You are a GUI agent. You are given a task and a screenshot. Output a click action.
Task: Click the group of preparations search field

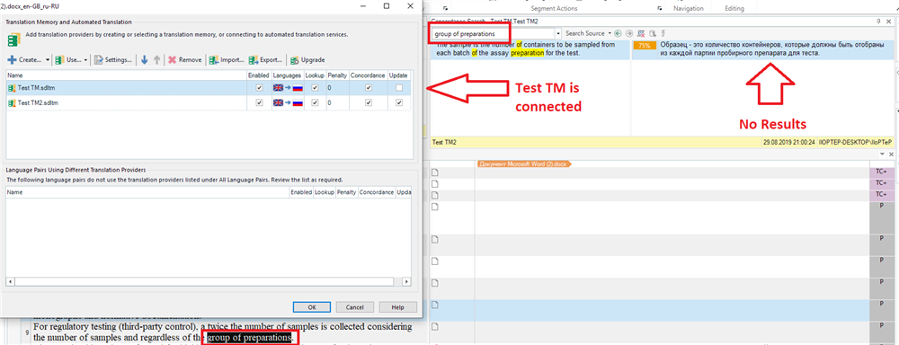[x=493, y=34]
